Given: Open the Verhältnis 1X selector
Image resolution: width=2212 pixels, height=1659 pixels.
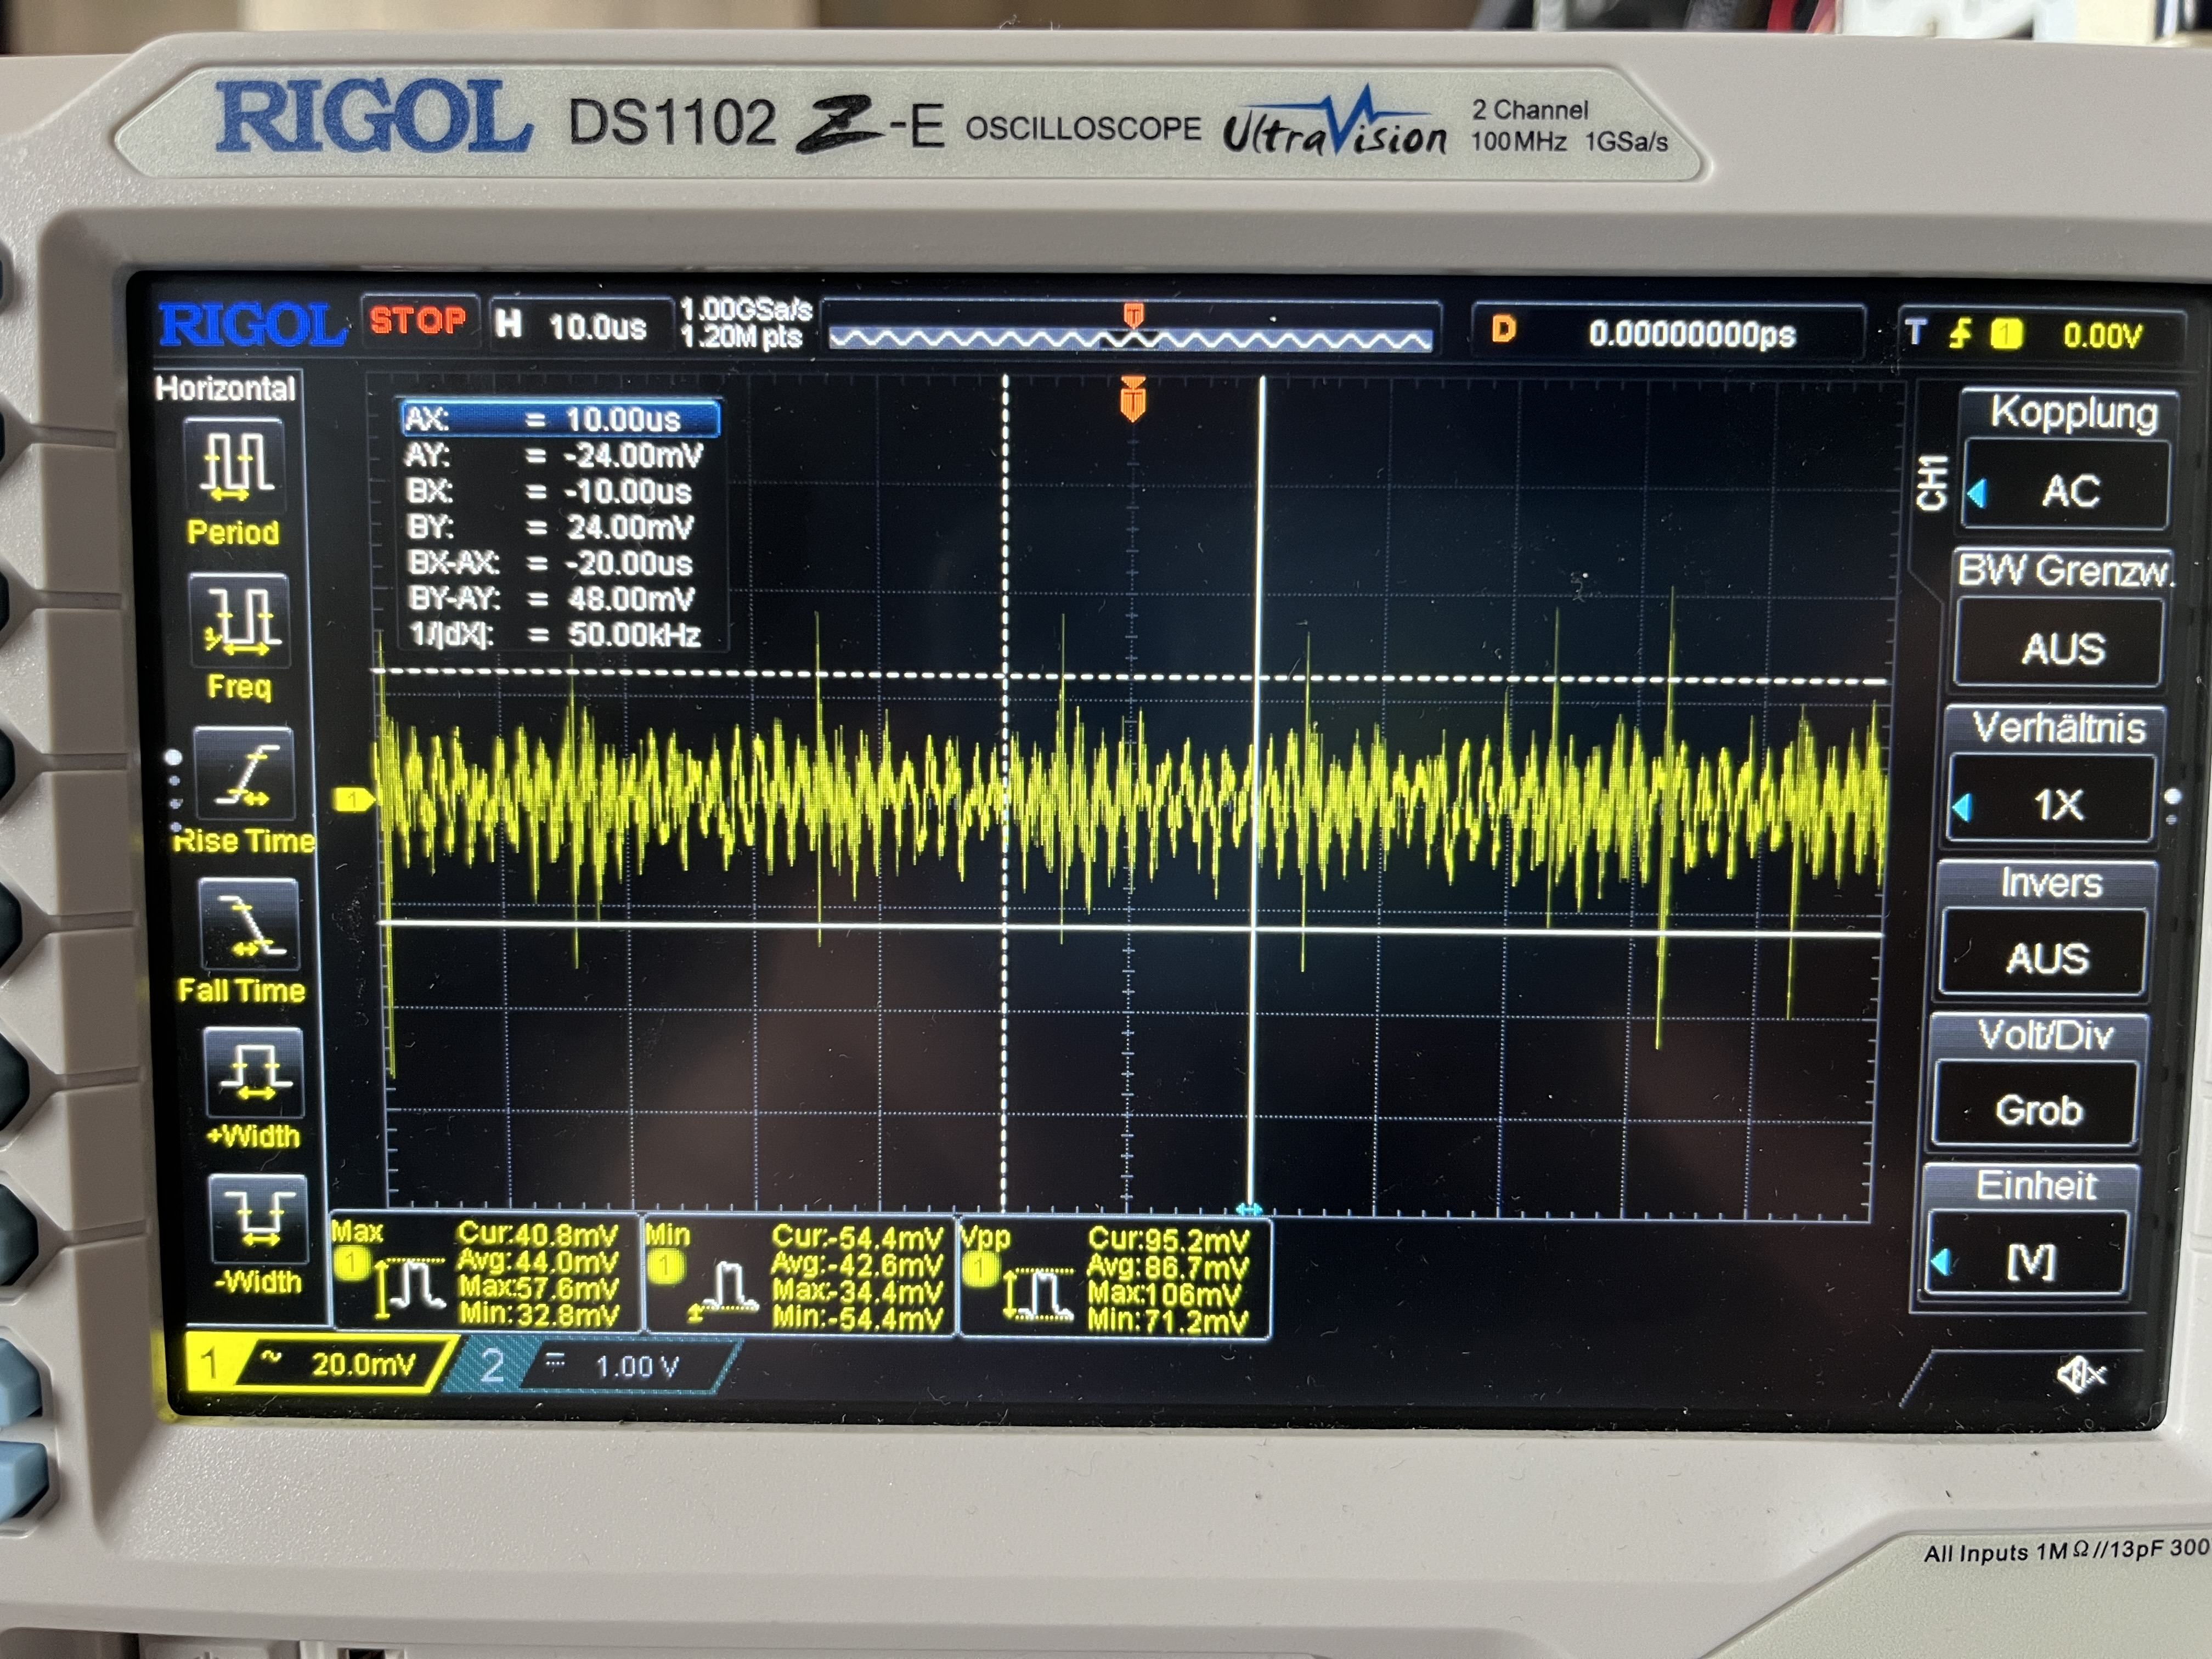Looking at the screenshot, I should [2055, 803].
